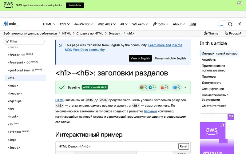Jump to Интерактивный пример section
Screen dimensions: 246x154
[x=220, y=53]
